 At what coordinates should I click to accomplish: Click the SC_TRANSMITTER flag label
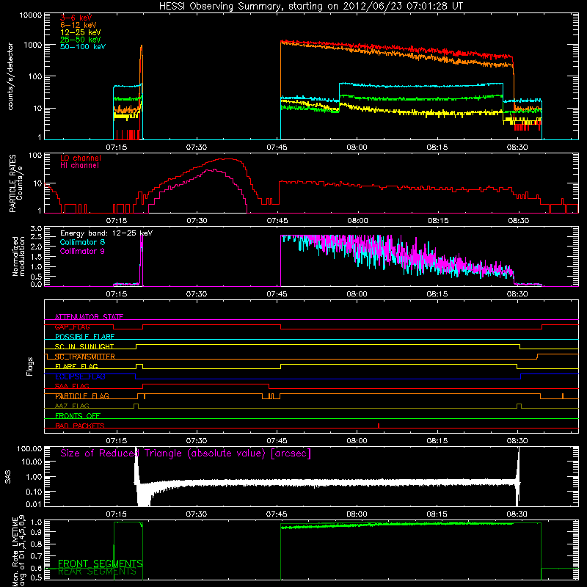(x=84, y=357)
